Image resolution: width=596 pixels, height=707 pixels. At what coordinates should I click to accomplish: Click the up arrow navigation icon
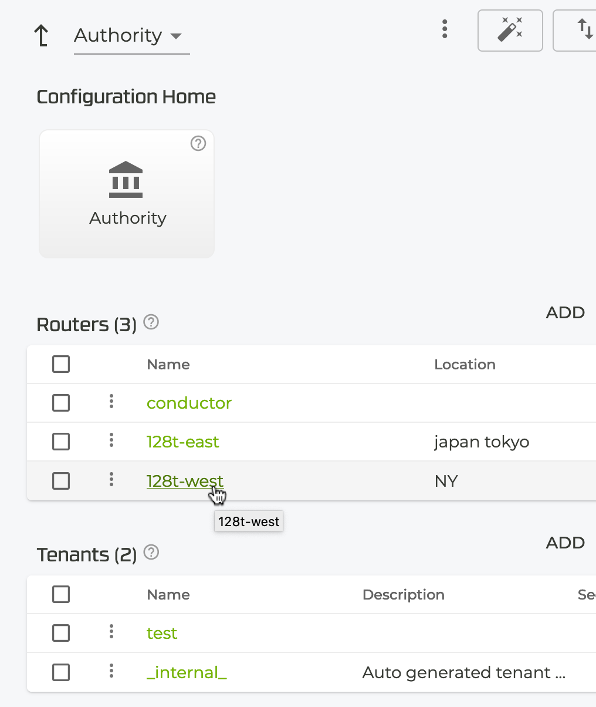pyautogui.click(x=41, y=35)
